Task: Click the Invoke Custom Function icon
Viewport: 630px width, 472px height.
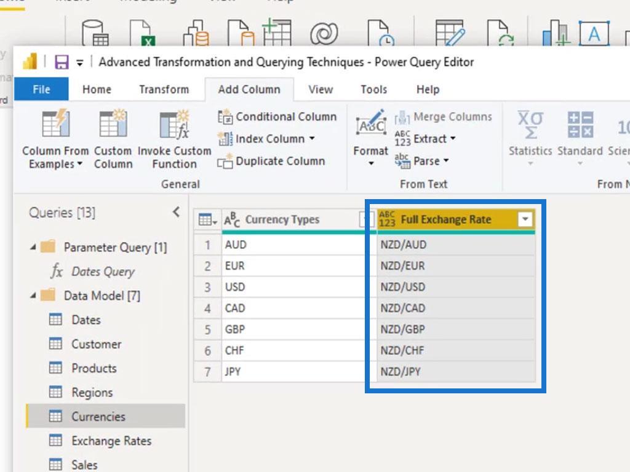Action: [174, 125]
